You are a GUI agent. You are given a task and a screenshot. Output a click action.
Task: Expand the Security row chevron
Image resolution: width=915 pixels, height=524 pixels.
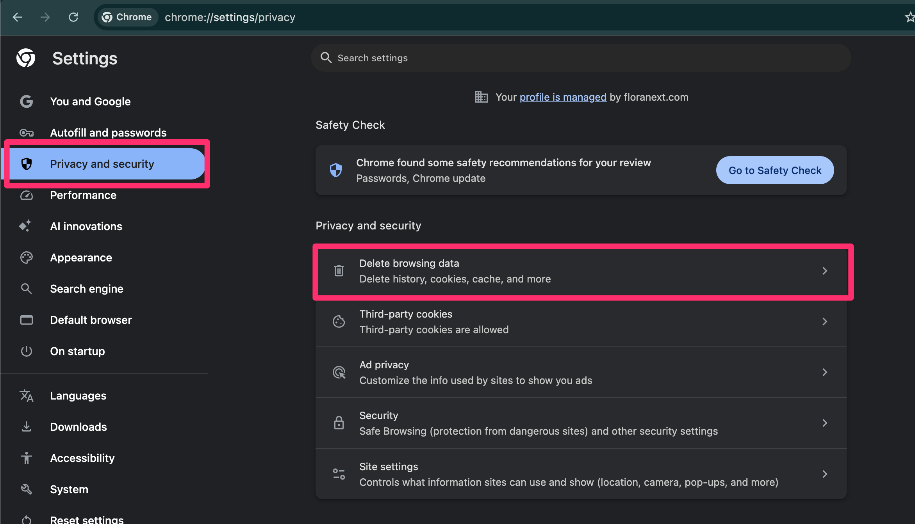point(824,423)
